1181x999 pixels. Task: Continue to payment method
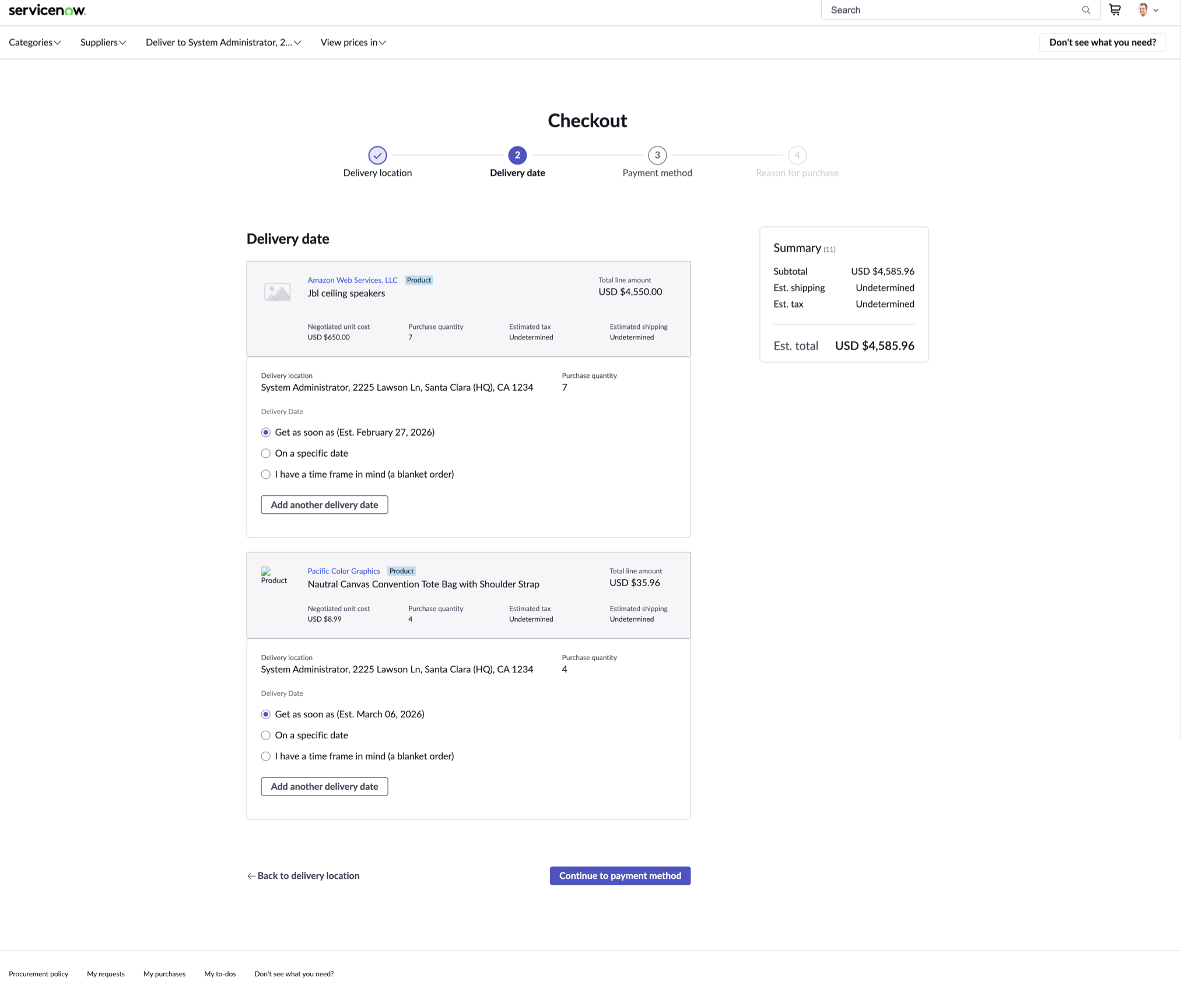tap(620, 876)
